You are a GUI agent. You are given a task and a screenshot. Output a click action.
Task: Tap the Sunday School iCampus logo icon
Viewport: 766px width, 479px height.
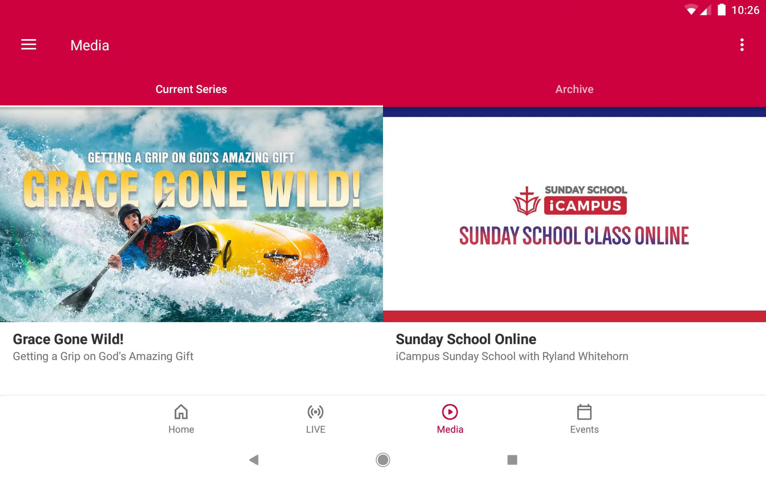[x=527, y=200]
